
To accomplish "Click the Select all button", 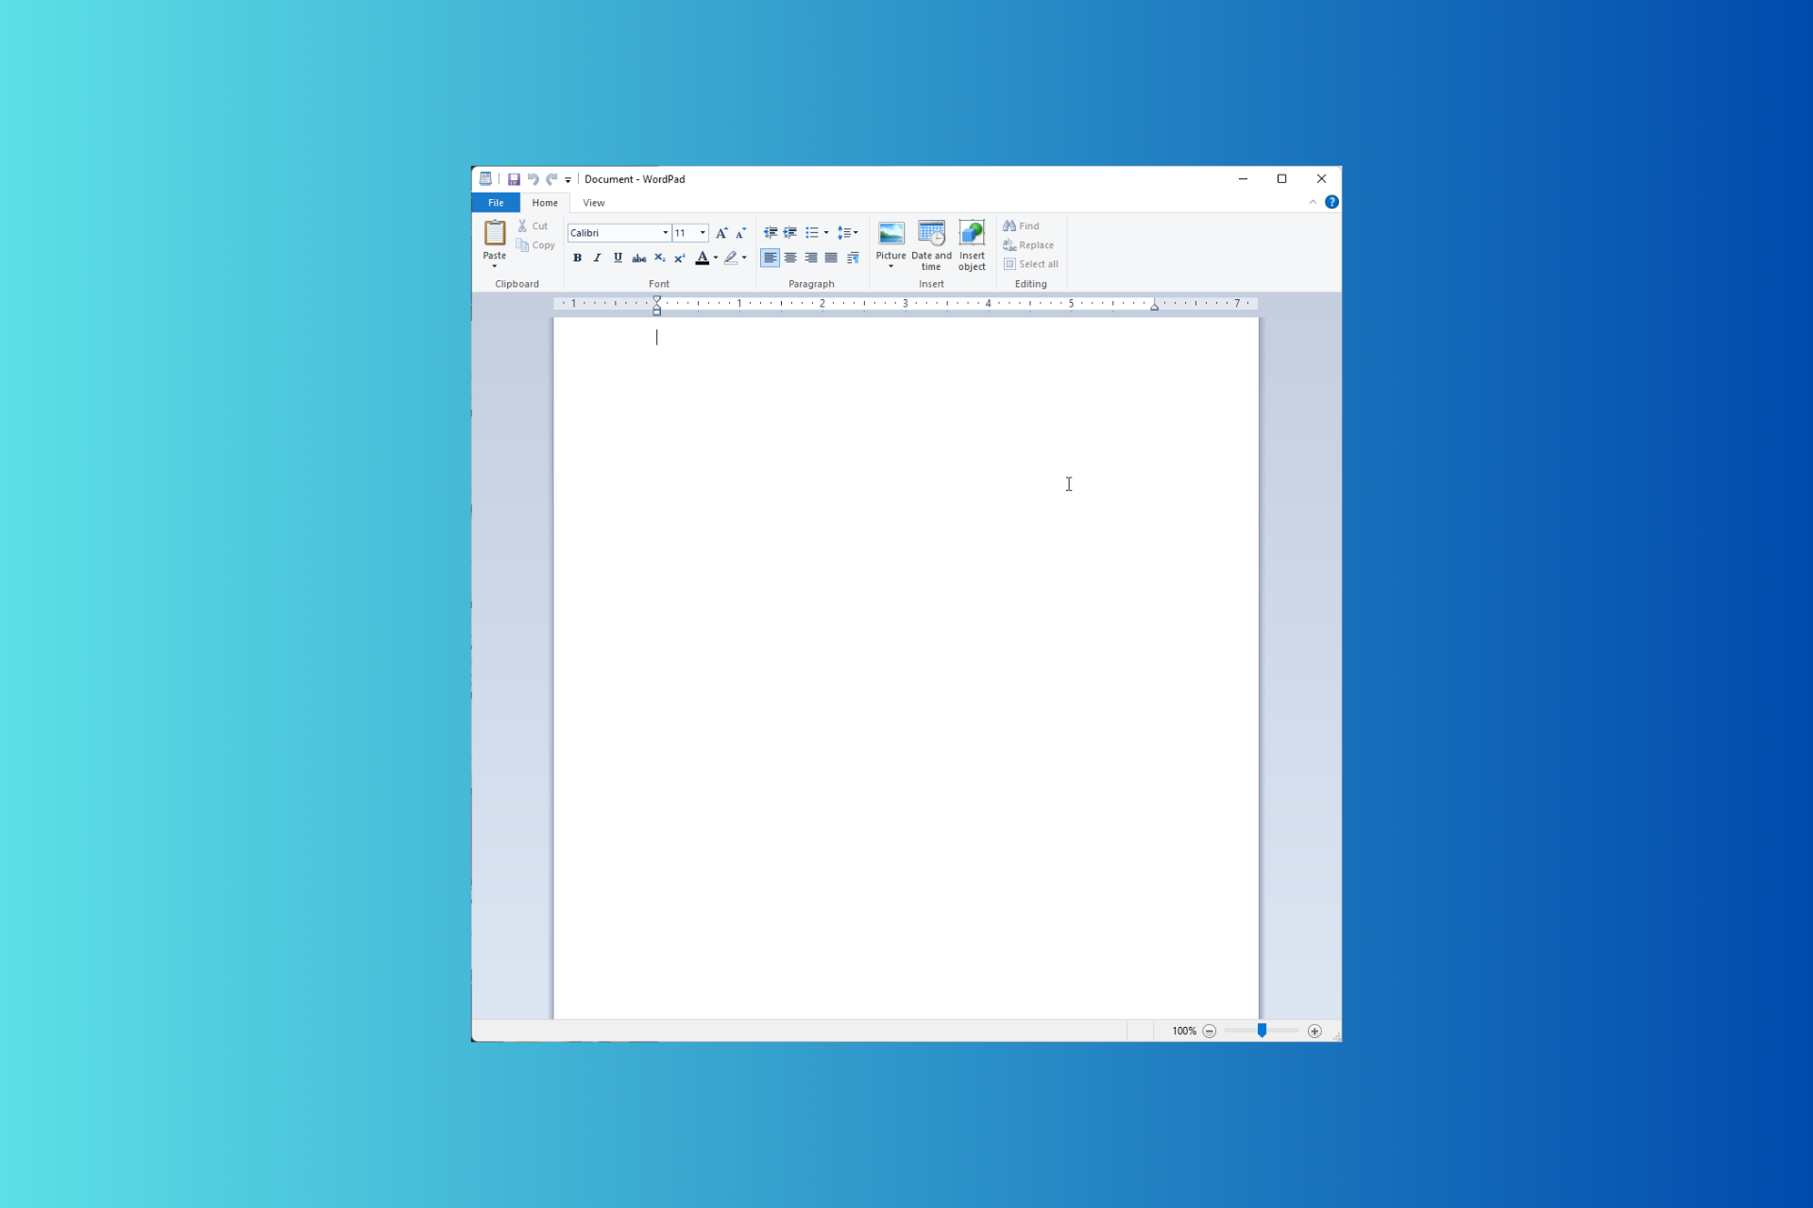I will coord(1030,264).
